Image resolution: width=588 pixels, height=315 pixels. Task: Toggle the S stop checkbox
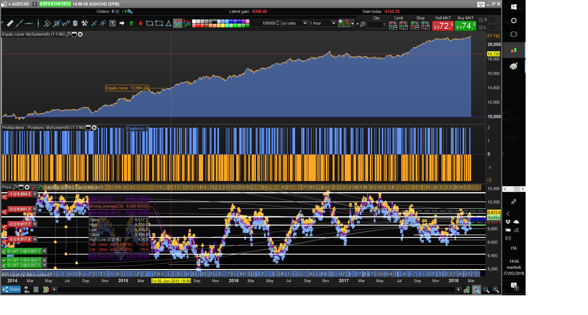481,20
